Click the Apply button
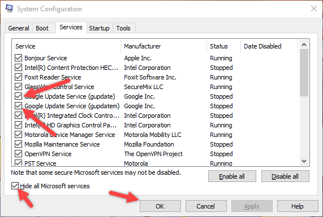 [252, 206]
